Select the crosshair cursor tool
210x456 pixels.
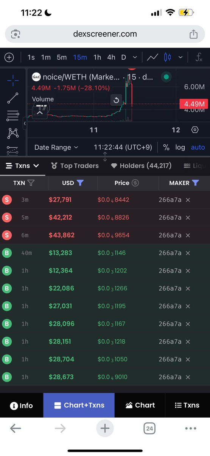[x=13, y=80]
